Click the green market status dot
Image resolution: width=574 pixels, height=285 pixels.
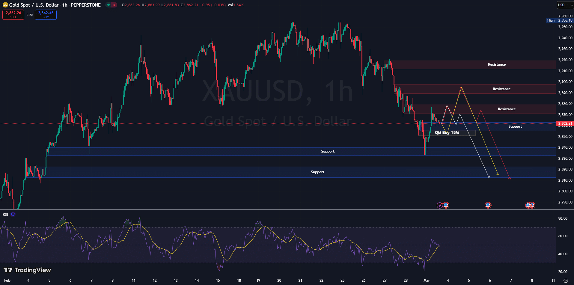click(109, 5)
